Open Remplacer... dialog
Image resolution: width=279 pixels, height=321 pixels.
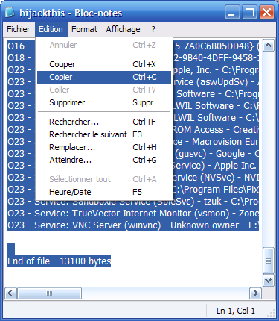[x=104, y=147]
